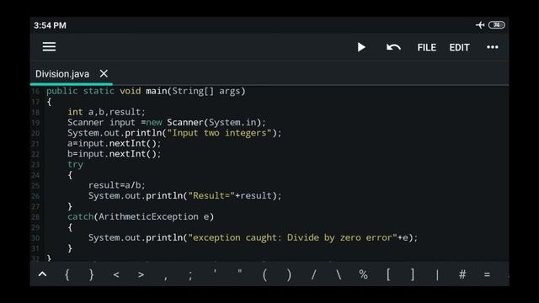539x303 pixels.
Task: Select the Division.java tab
Action: [x=62, y=74]
